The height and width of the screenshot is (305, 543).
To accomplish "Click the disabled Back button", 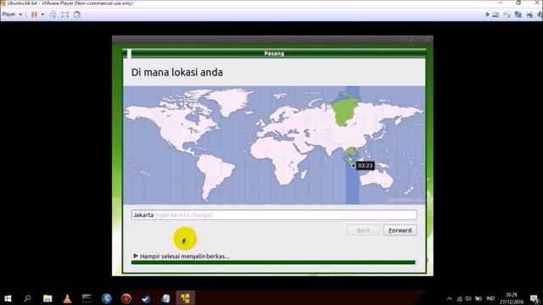I will 363,230.
